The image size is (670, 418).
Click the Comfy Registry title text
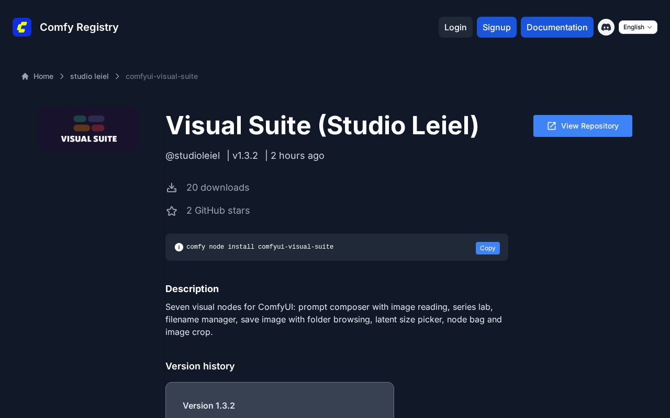79,27
